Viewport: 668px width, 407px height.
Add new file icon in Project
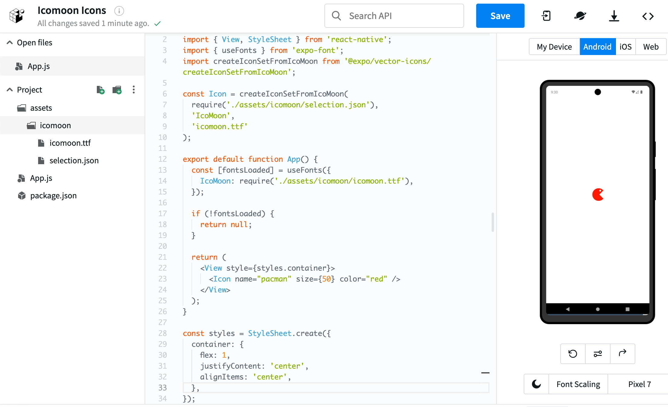pyautogui.click(x=100, y=90)
